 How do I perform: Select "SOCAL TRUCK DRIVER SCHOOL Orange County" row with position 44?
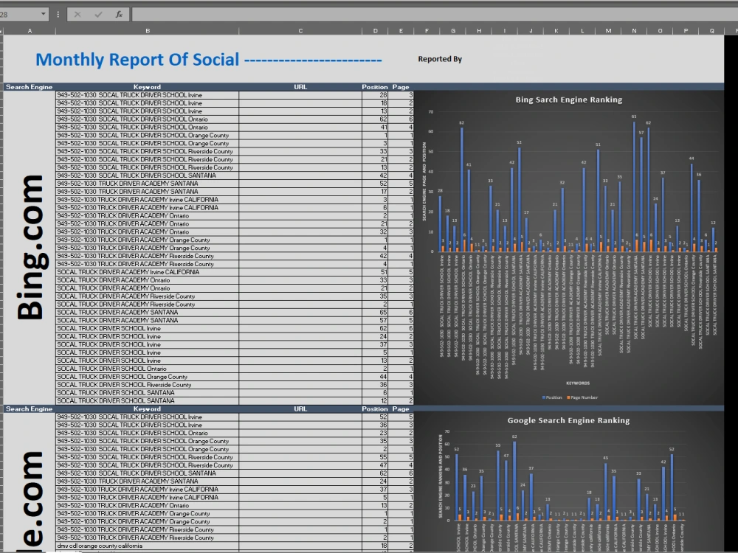click(148, 377)
